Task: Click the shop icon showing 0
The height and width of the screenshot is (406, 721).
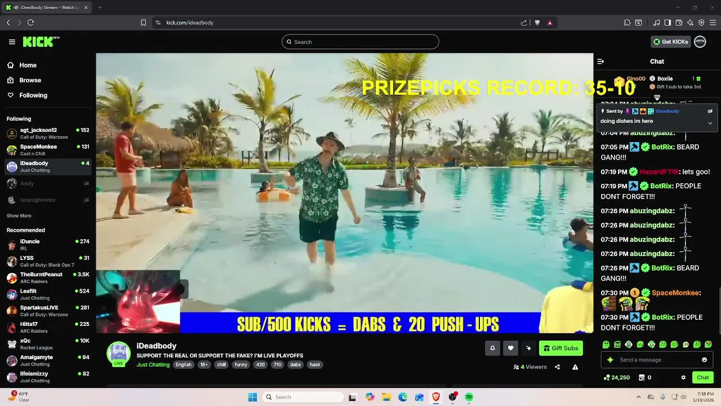Action: point(644,378)
